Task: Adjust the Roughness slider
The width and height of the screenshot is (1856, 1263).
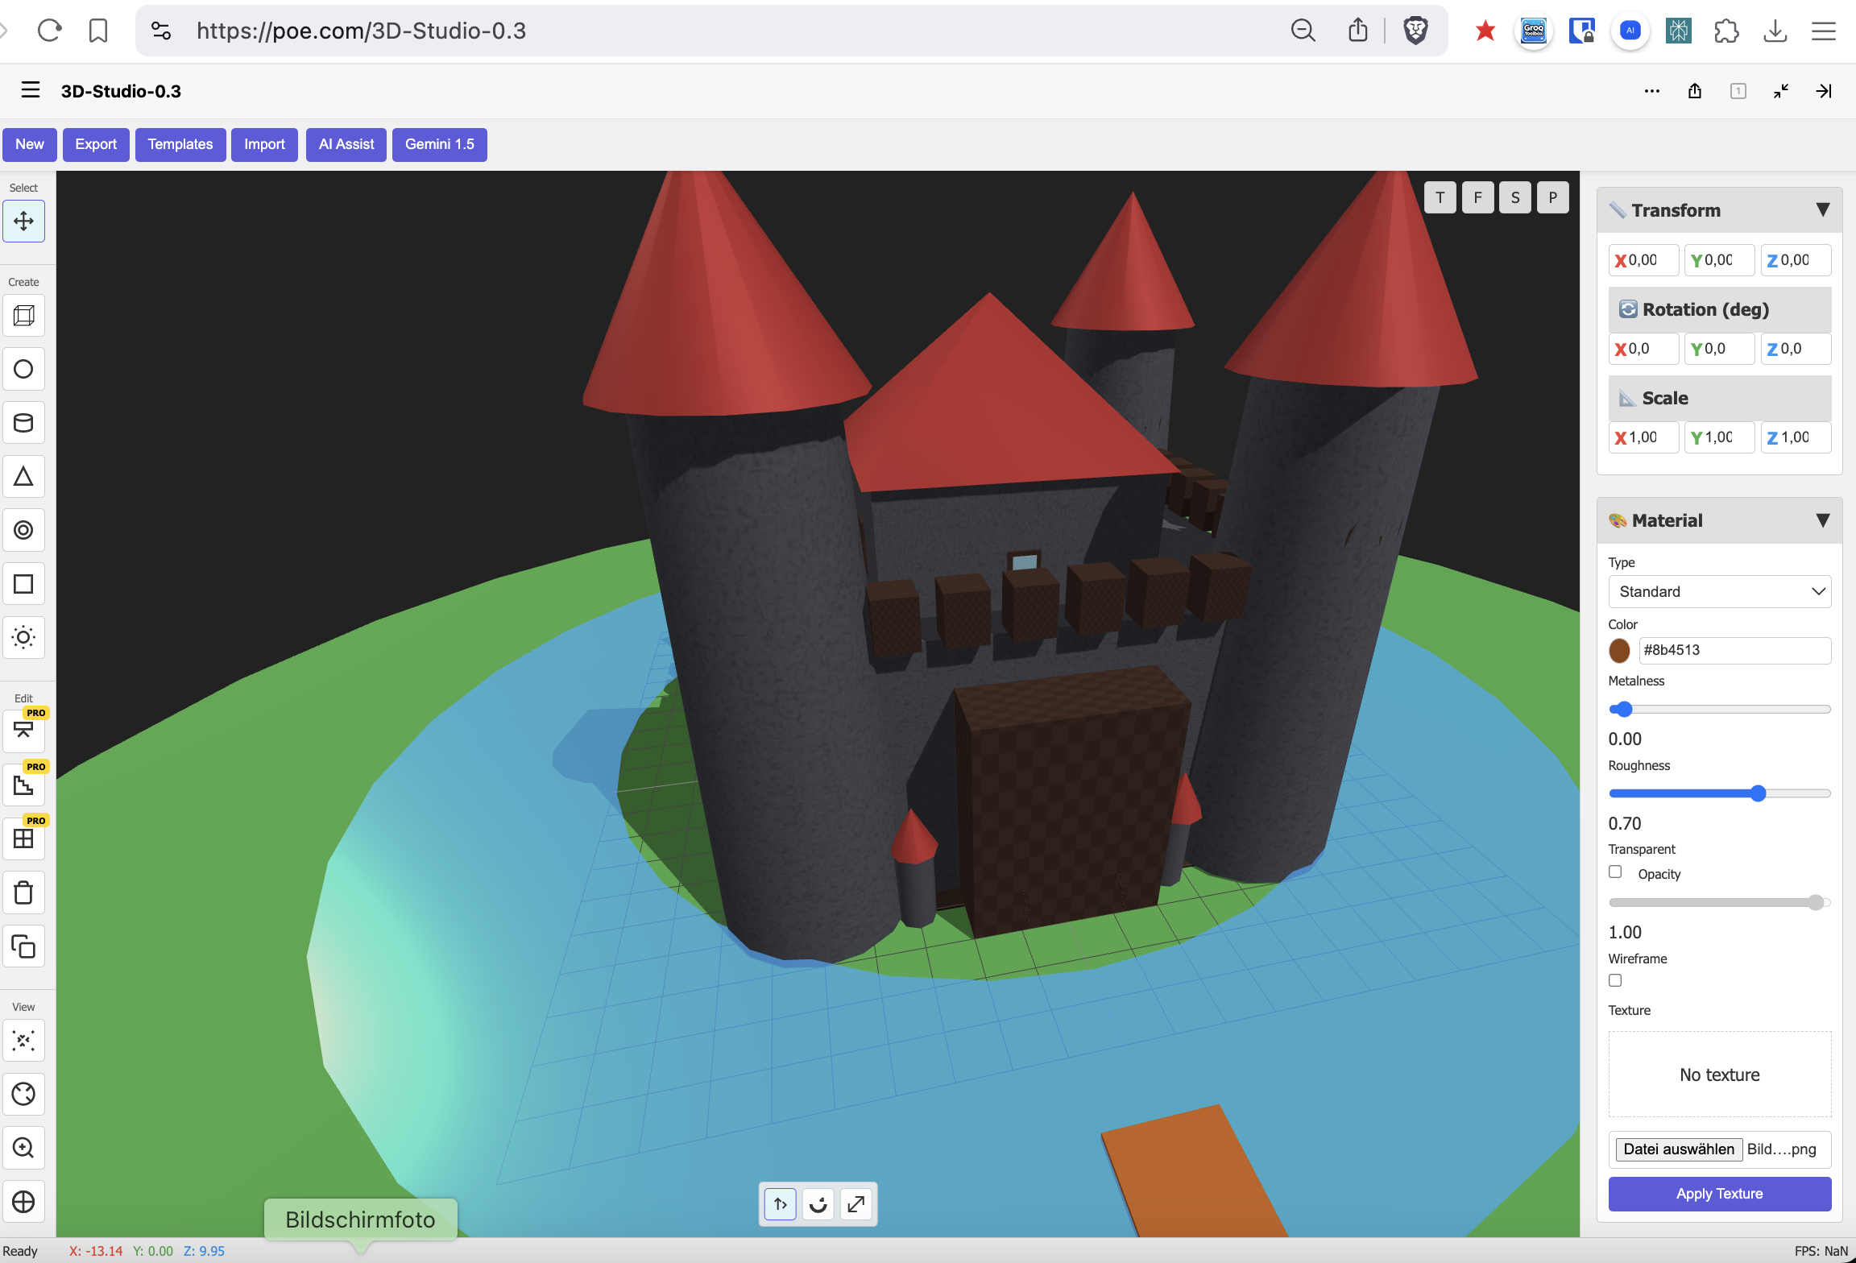Action: point(1720,793)
